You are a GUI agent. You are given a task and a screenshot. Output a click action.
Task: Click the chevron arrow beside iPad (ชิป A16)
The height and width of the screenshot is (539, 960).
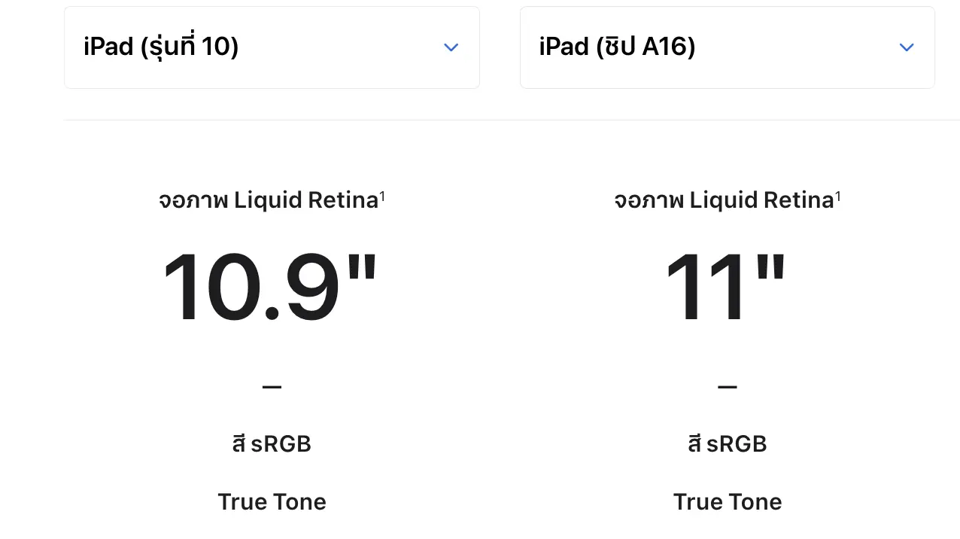(907, 47)
